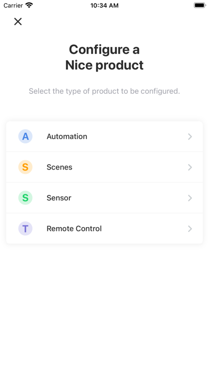Open Scenes via its chevron arrow
Image resolution: width=209 pixels, height=371 pixels.
(x=190, y=167)
